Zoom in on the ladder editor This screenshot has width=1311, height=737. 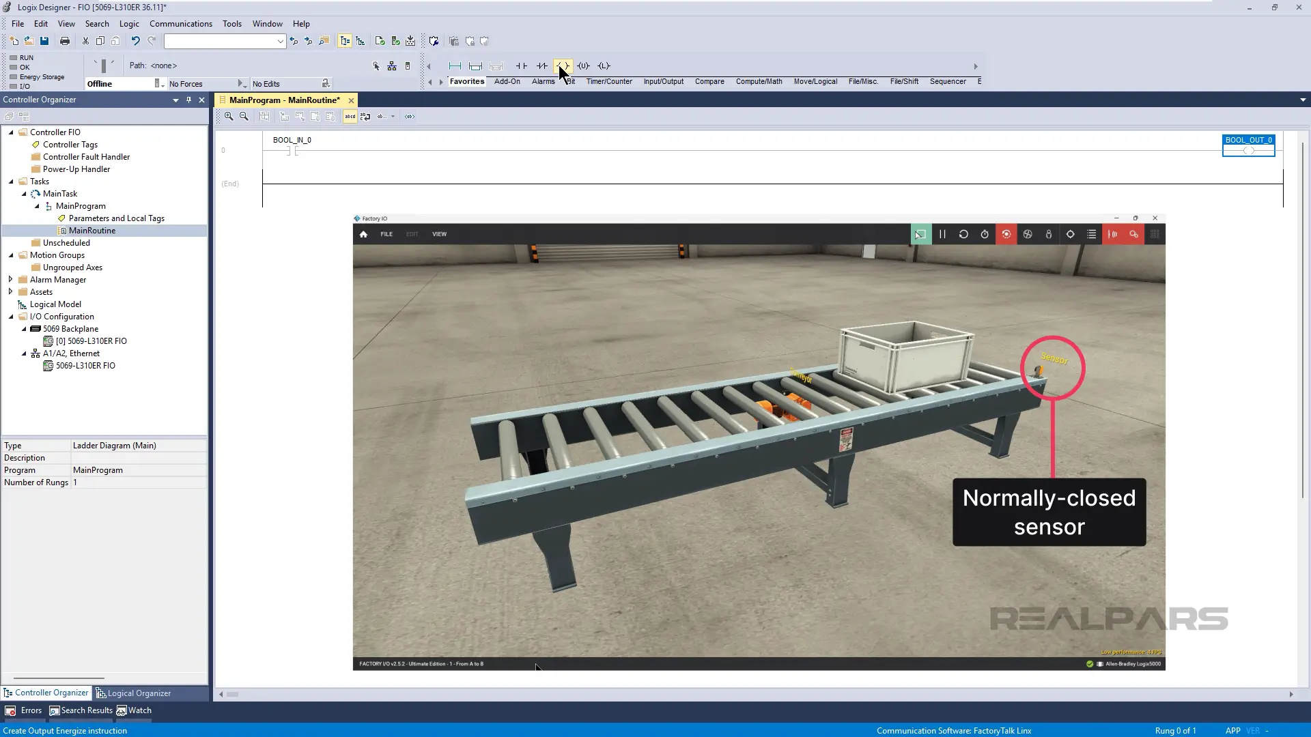(229, 117)
